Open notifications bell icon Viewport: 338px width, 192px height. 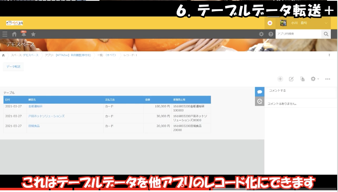[x=24, y=34]
